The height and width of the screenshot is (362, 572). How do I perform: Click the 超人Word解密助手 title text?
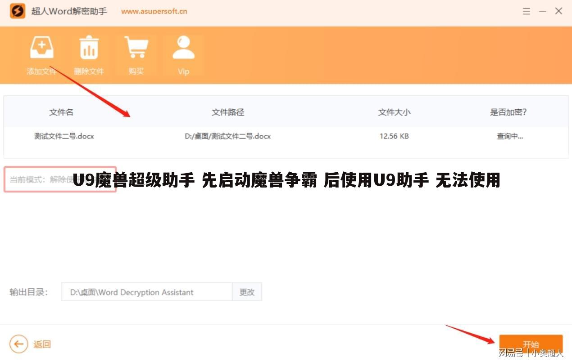(69, 11)
